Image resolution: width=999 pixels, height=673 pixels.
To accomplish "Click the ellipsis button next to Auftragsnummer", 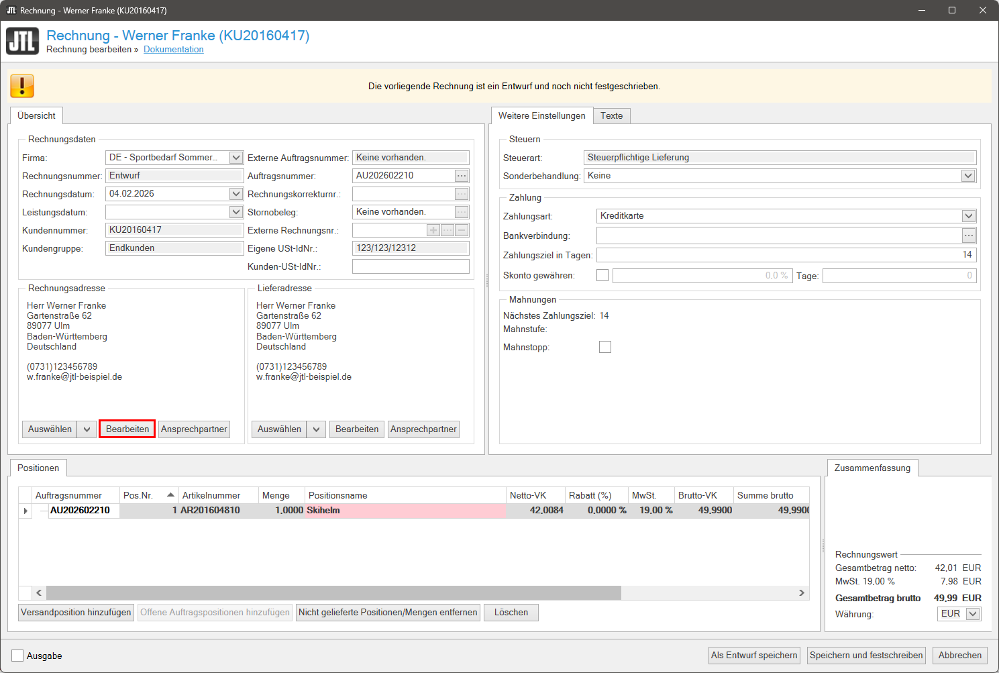I will (x=462, y=176).
